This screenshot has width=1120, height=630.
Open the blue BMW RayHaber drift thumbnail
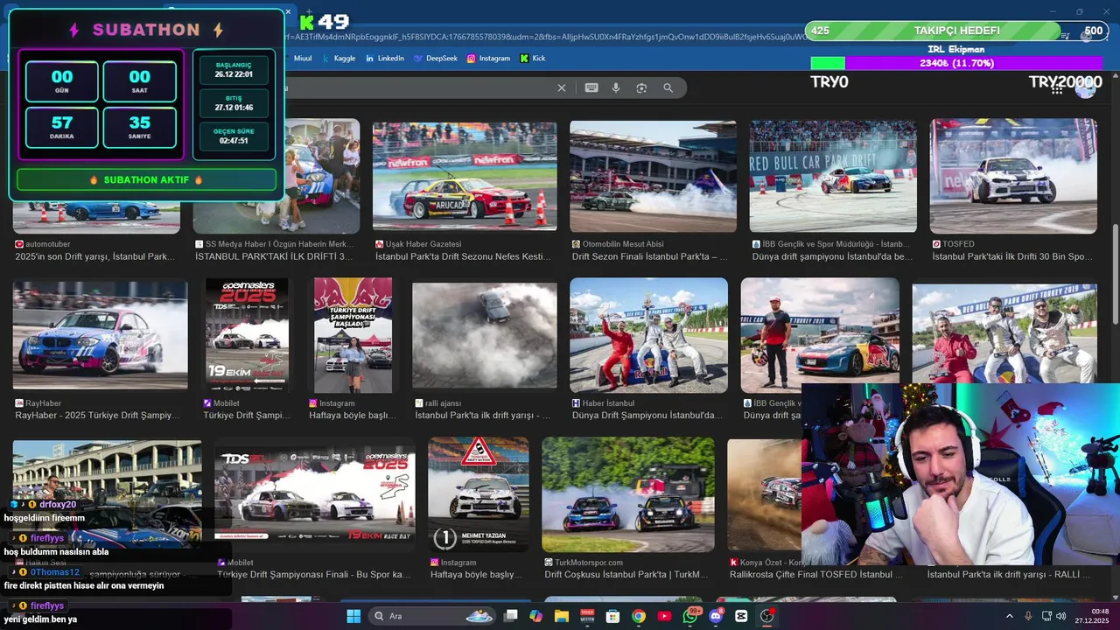(x=100, y=335)
